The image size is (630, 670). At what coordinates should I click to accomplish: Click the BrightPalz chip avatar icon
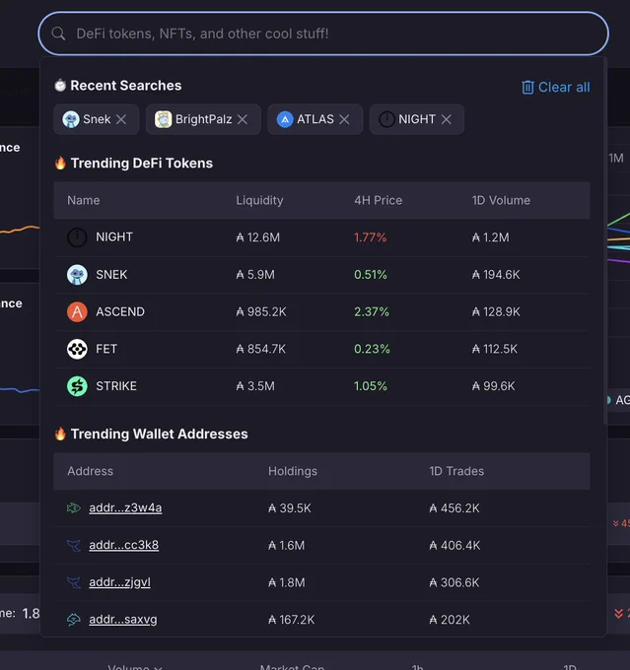(163, 119)
